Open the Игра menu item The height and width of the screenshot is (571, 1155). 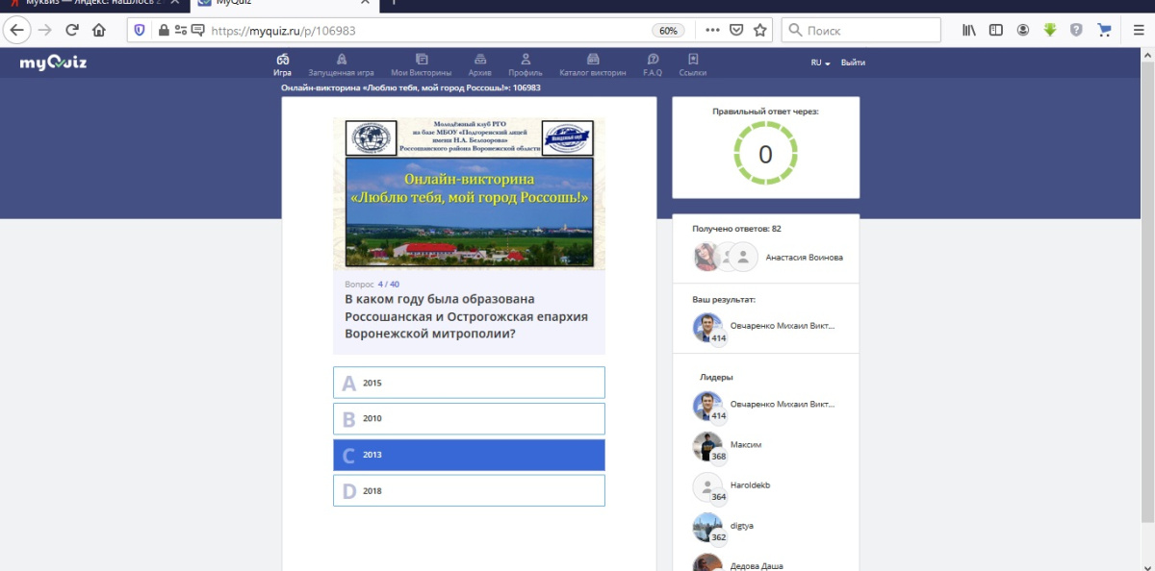pos(282,65)
